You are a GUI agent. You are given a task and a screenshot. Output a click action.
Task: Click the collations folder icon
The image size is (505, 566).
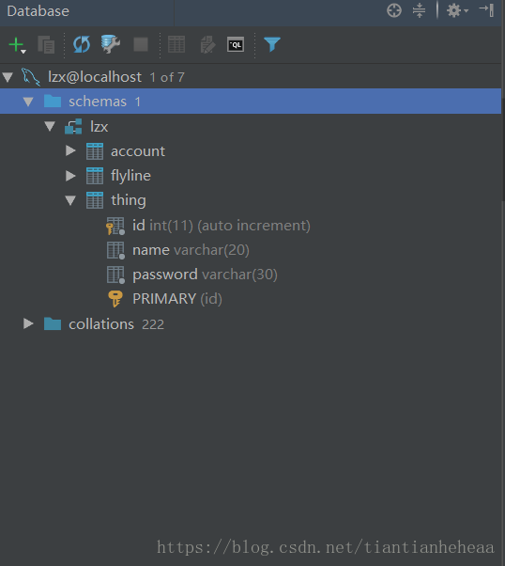(53, 323)
